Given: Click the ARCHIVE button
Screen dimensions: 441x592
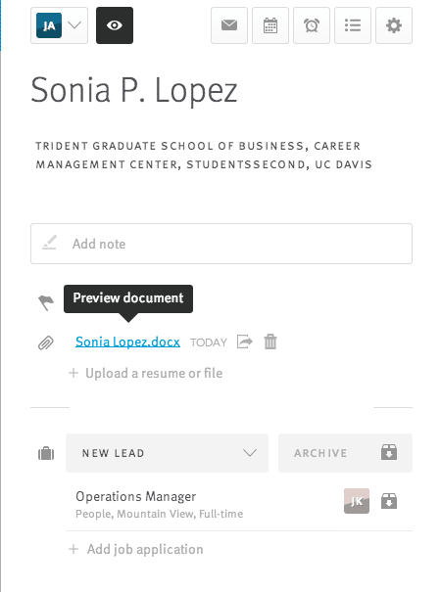Looking at the screenshot, I should (x=345, y=453).
